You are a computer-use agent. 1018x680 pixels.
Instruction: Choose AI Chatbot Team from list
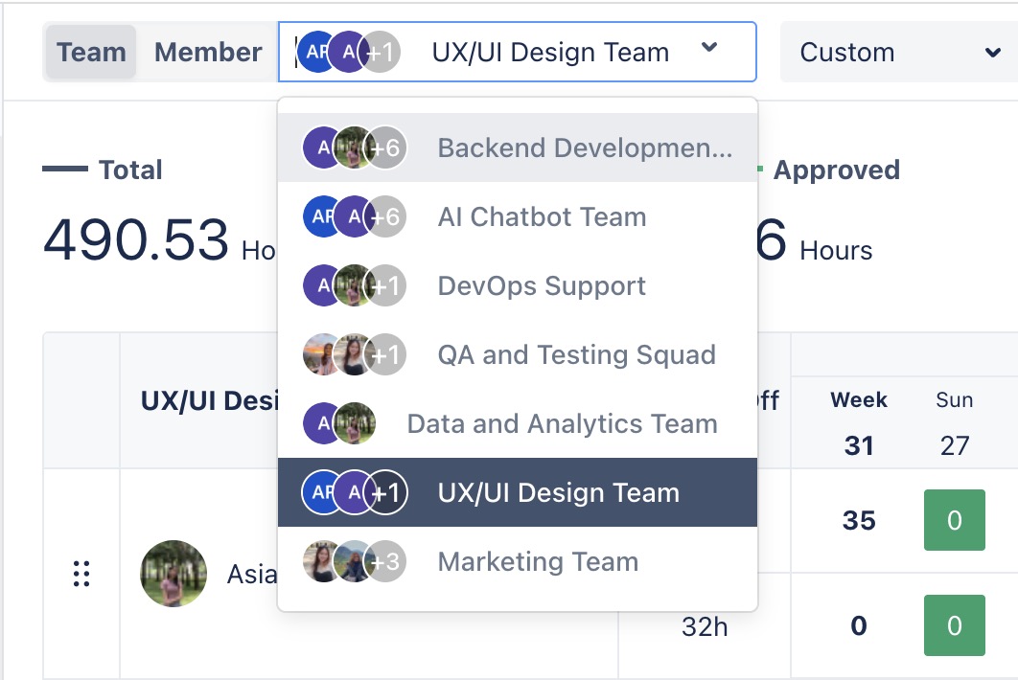coord(542,217)
